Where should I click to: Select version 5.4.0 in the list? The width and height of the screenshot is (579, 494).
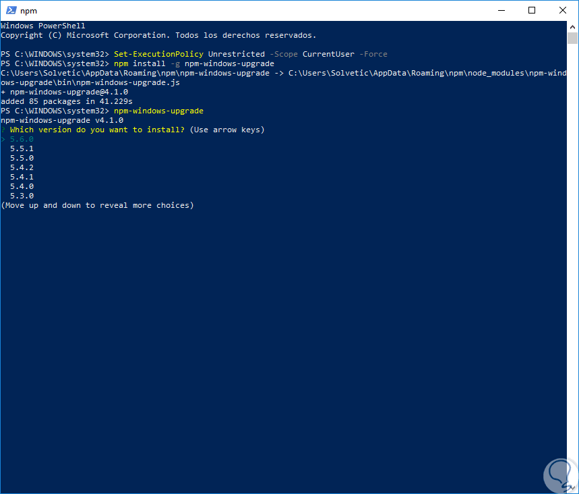pos(22,186)
